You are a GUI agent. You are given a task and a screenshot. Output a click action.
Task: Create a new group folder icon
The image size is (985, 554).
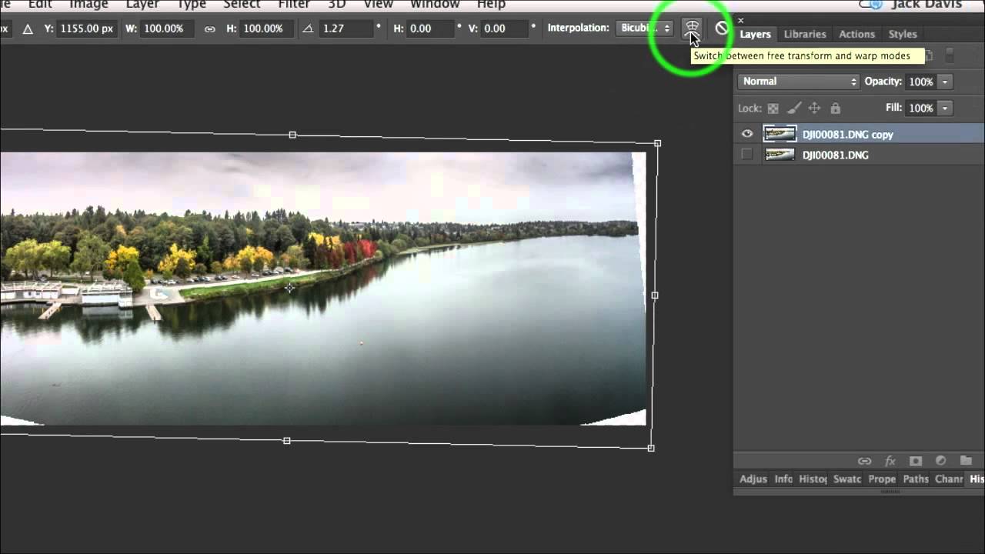click(x=966, y=461)
